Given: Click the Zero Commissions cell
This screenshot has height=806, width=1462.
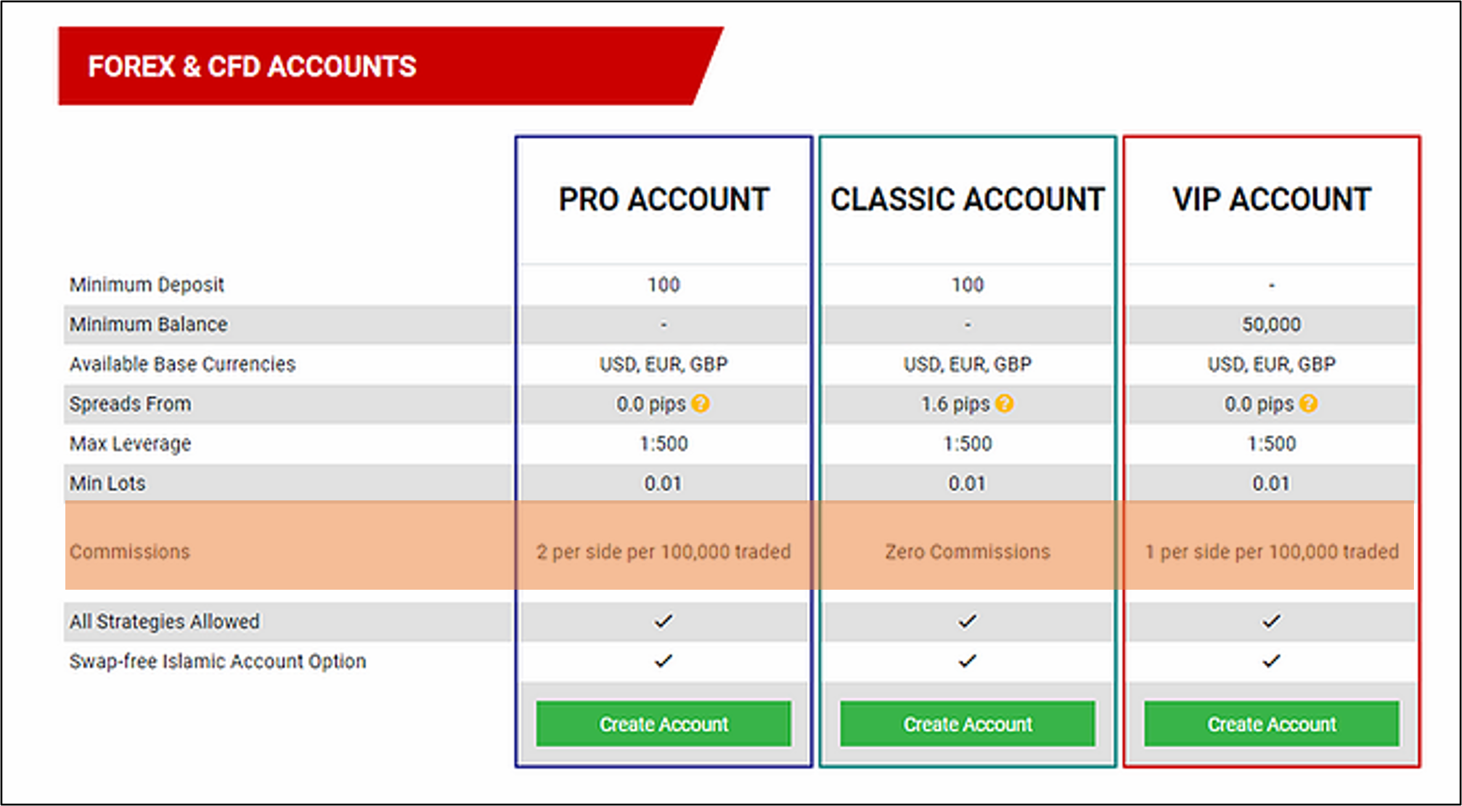Looking at the screenshot, I should pos(968,552).
